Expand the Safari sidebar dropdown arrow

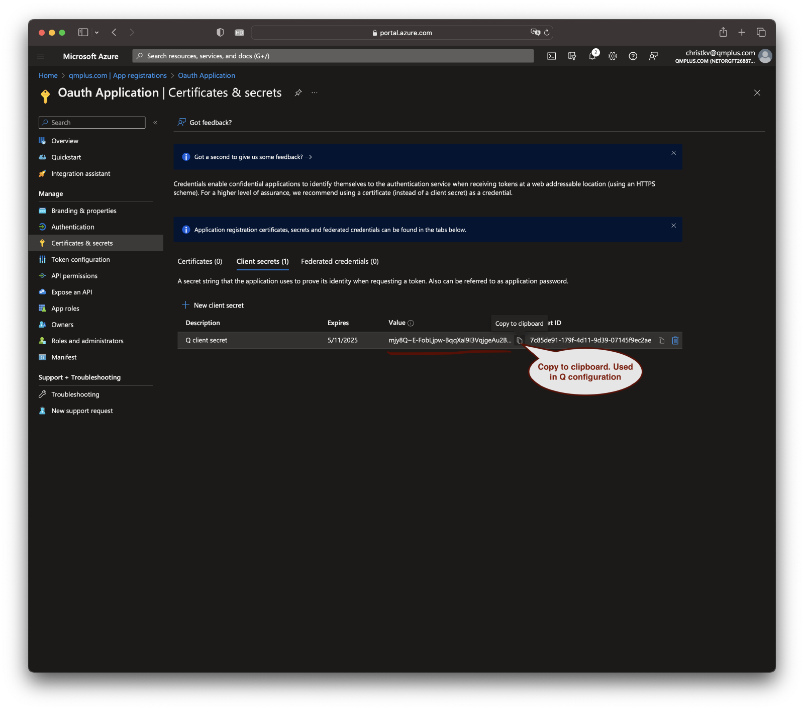(96, 33)
